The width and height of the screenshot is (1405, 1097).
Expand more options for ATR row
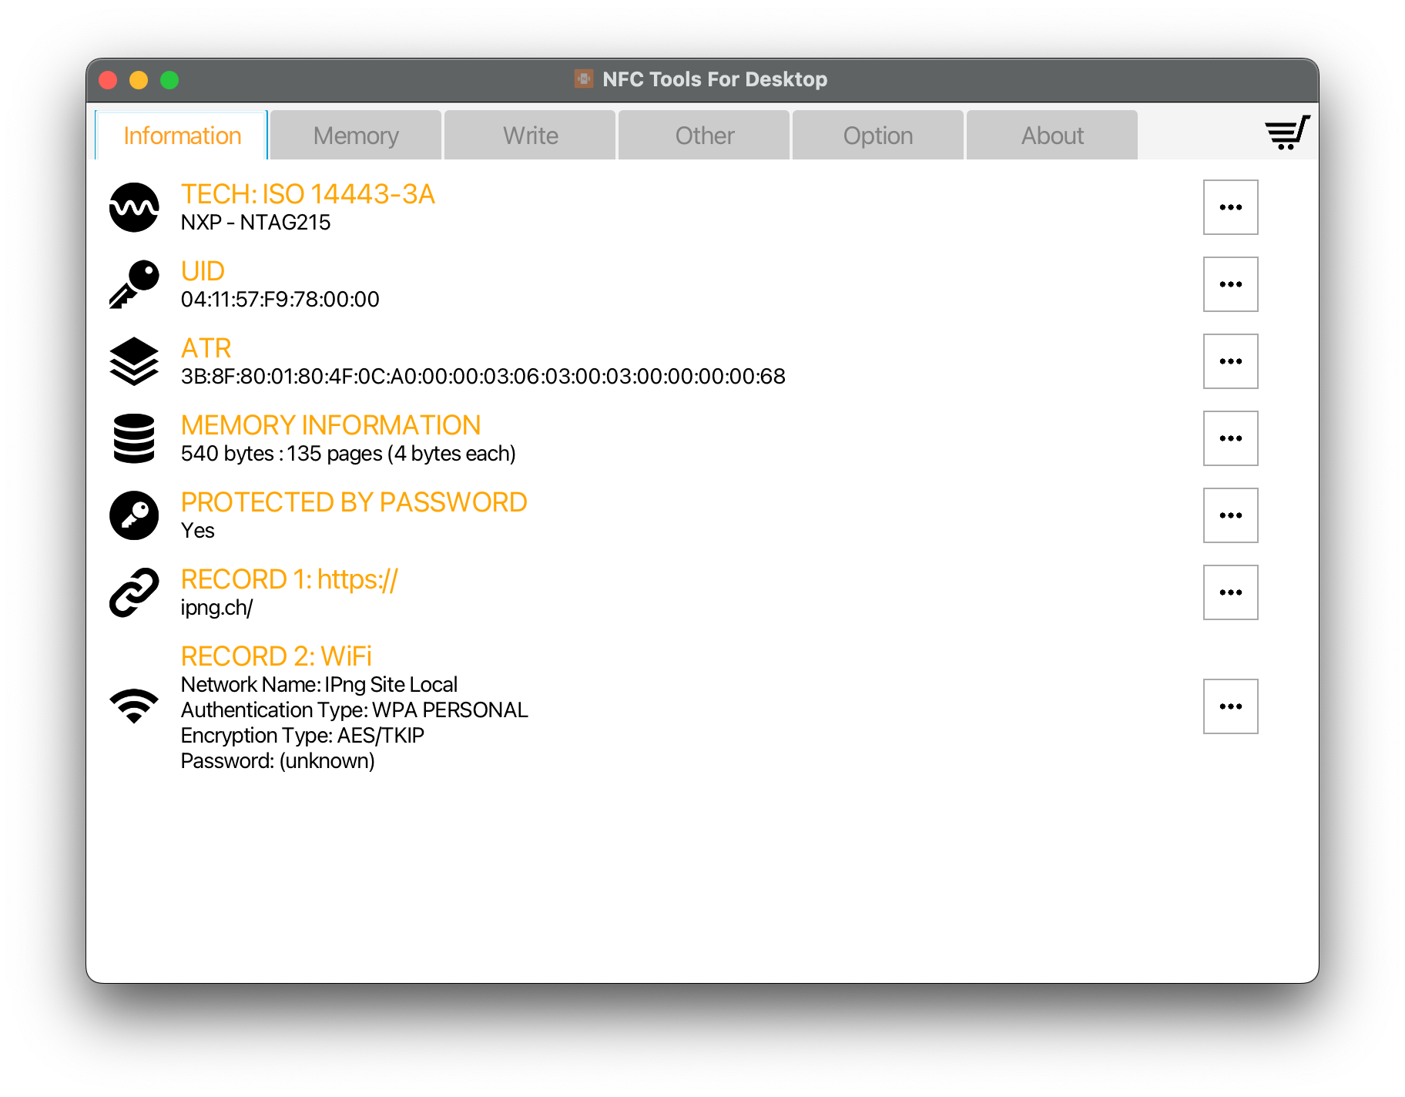[x=1230, y=361]
